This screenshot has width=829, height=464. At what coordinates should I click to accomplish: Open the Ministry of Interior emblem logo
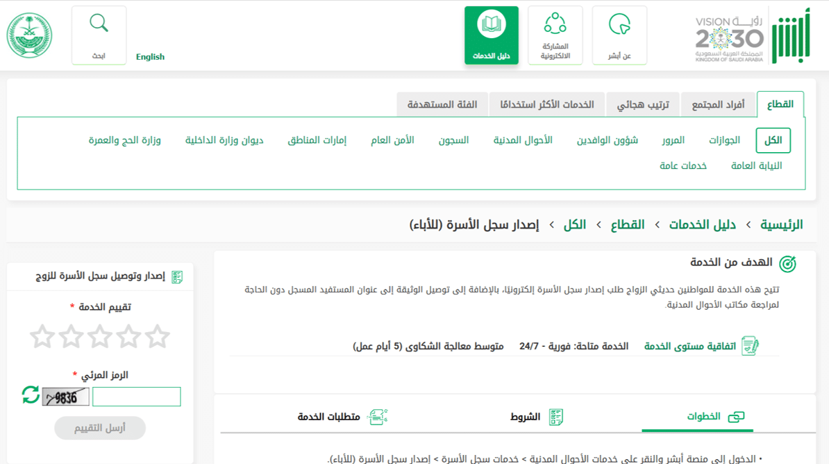tap(30, 35)
